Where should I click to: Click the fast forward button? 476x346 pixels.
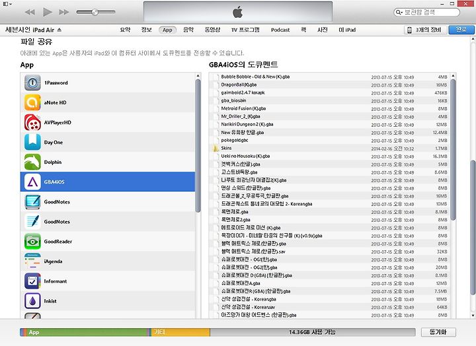click(63, 12)
